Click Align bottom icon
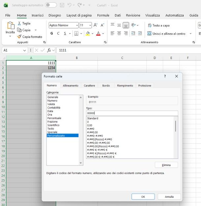Screen dimensions: 201x206 [126, 25]
